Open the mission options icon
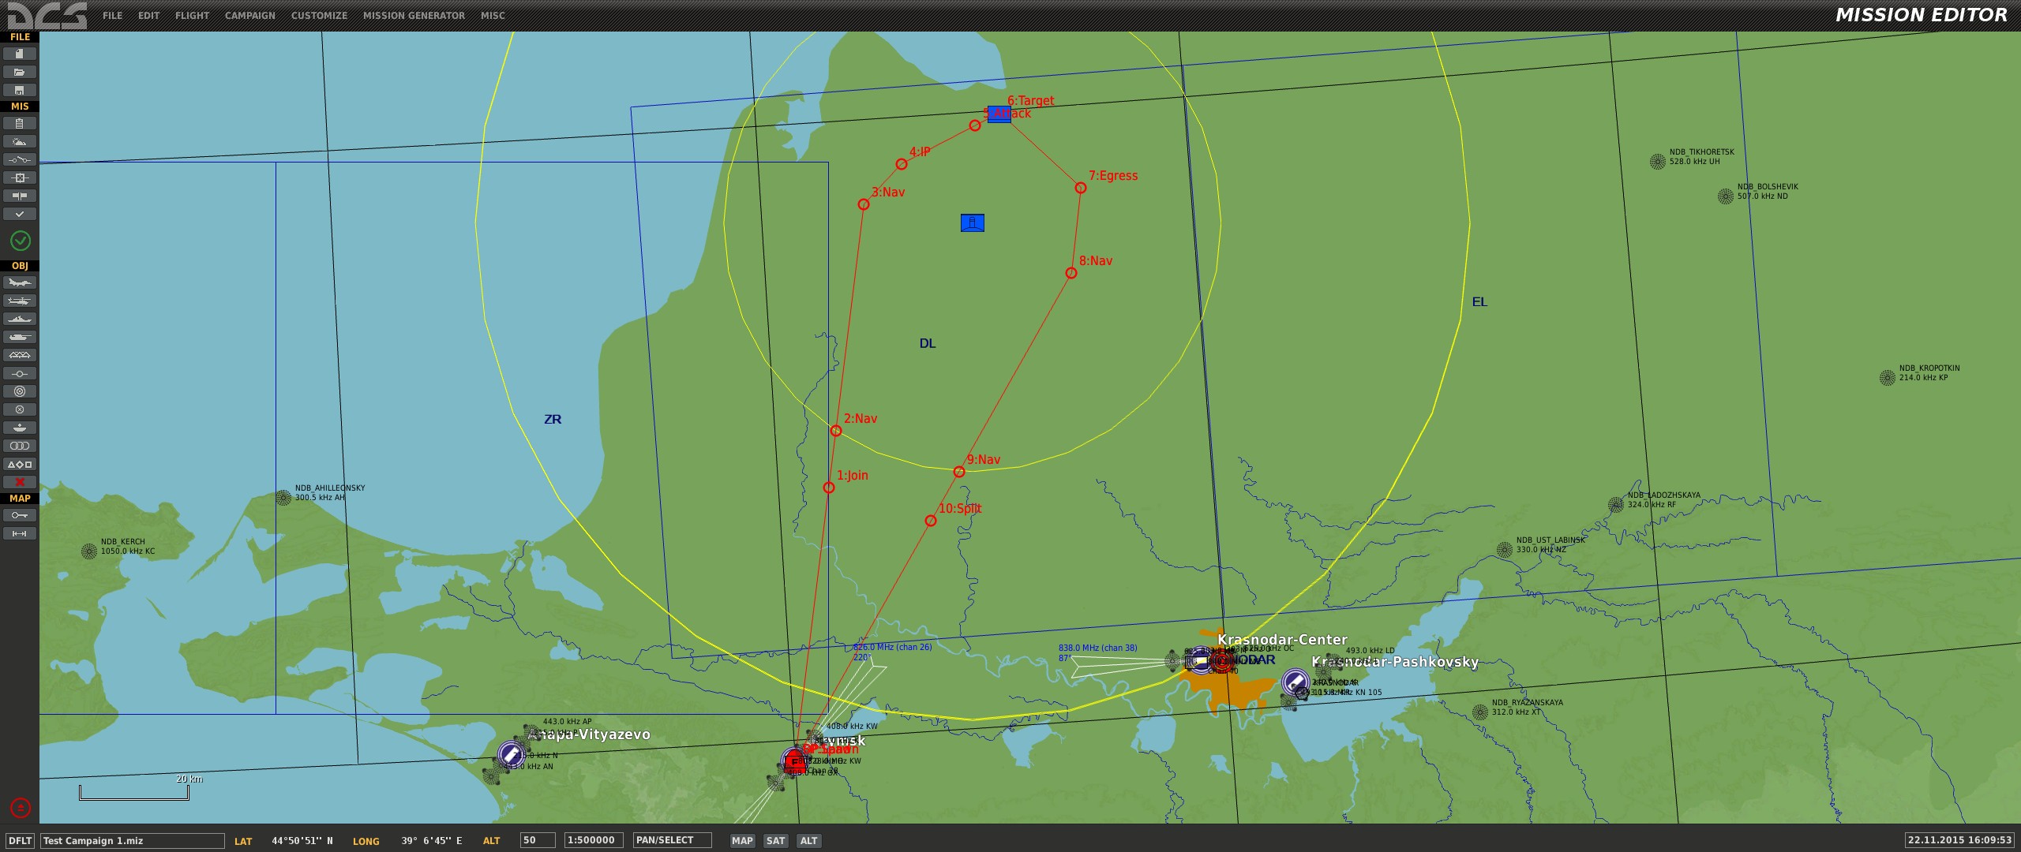Screen dimensions: 2021x852 [20, 196]
